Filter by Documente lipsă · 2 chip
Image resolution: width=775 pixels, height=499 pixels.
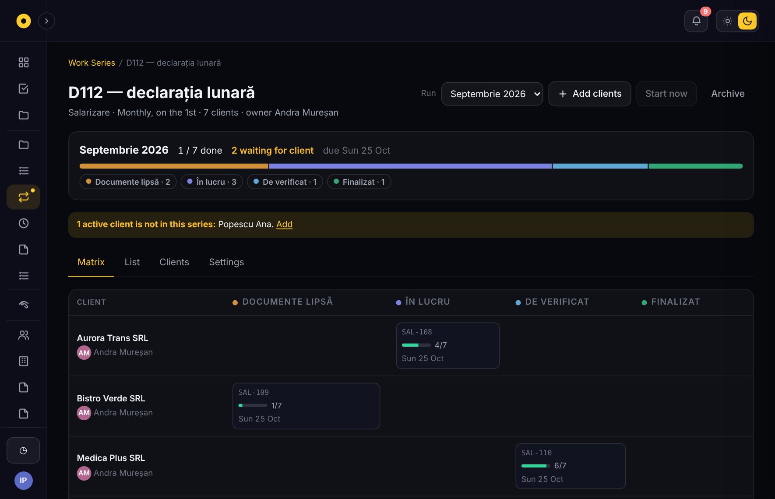(128, 182)
